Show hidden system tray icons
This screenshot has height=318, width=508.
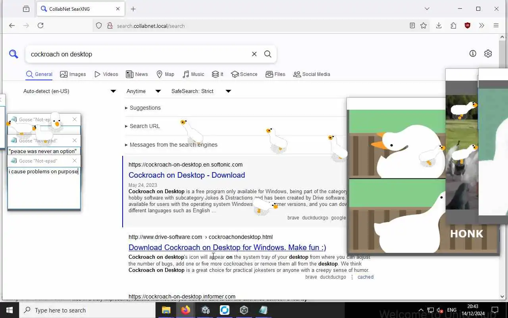tap(421, 310)
